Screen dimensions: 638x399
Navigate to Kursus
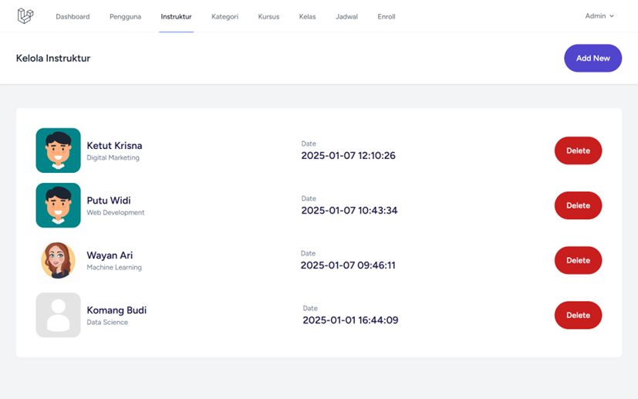pyautogui.click(x=268, y=17)
